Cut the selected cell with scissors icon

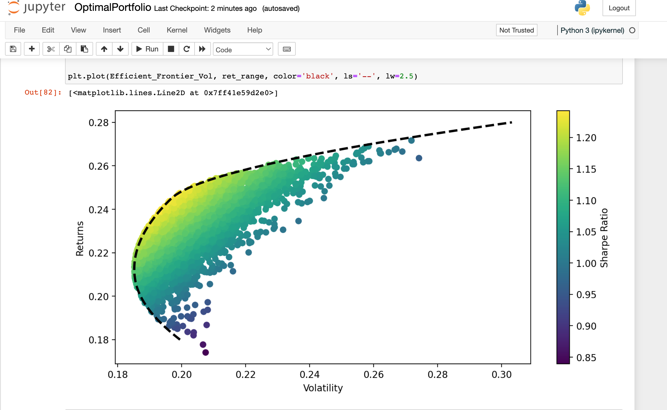click(x=51, y=49)
